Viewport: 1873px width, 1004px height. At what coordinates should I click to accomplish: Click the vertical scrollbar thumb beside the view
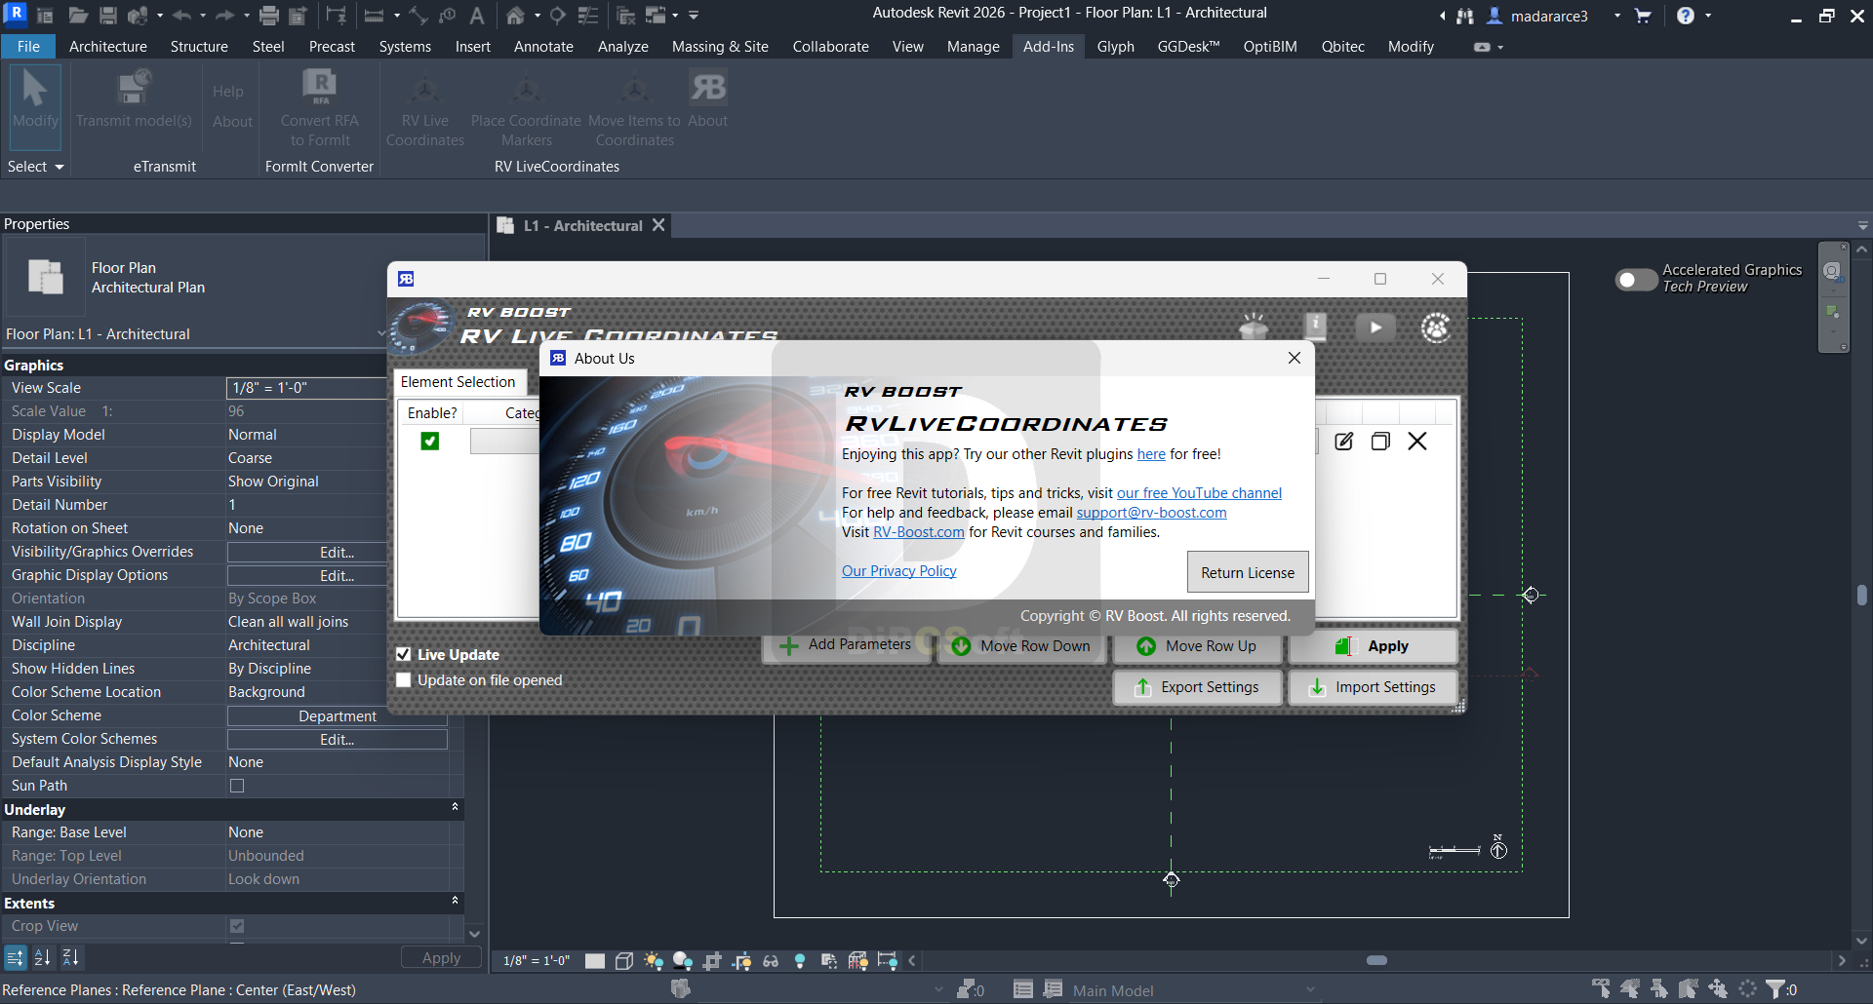pyautogui.click(x=1862, y=595)
